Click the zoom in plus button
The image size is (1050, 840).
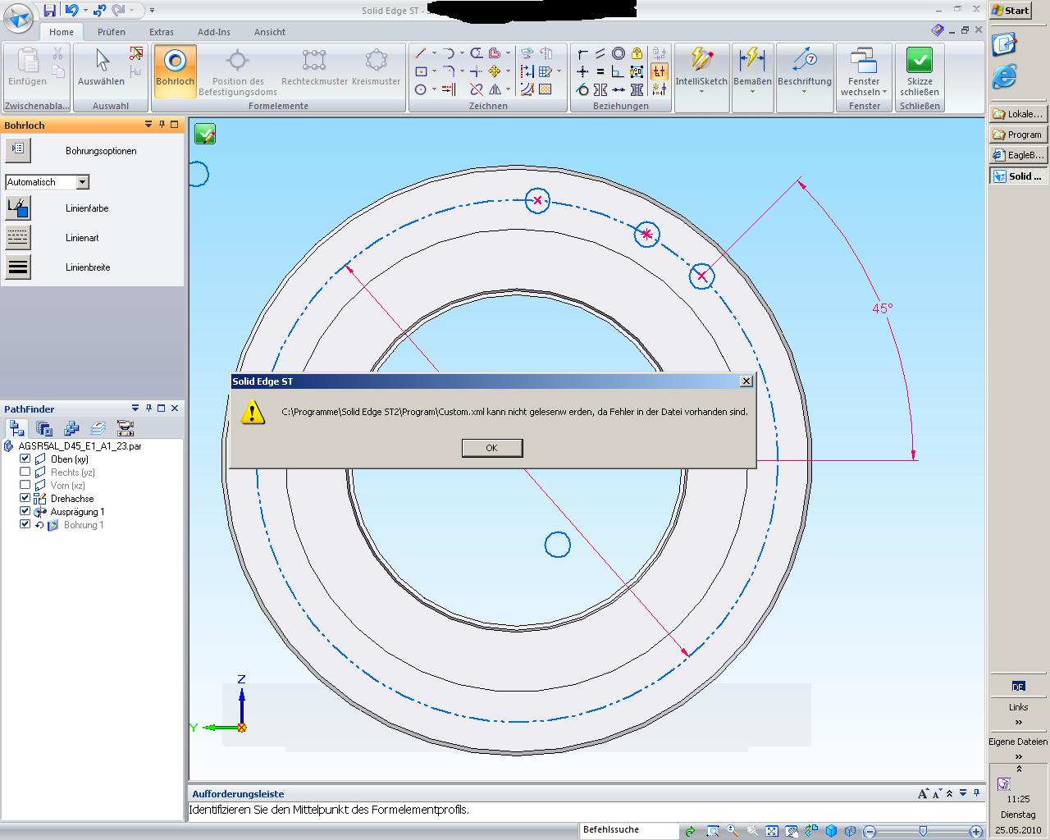(975, 831)
